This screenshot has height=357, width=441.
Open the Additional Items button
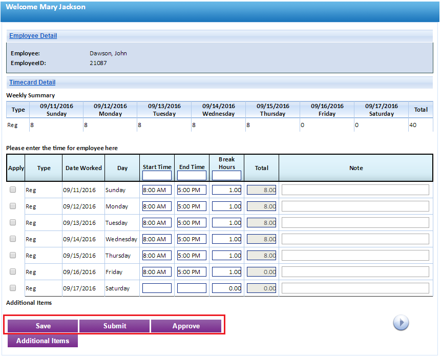coord(43,341)
